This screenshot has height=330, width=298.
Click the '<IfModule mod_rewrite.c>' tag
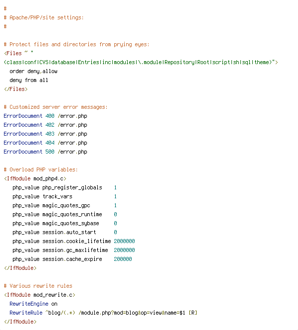tap(40, 295)
